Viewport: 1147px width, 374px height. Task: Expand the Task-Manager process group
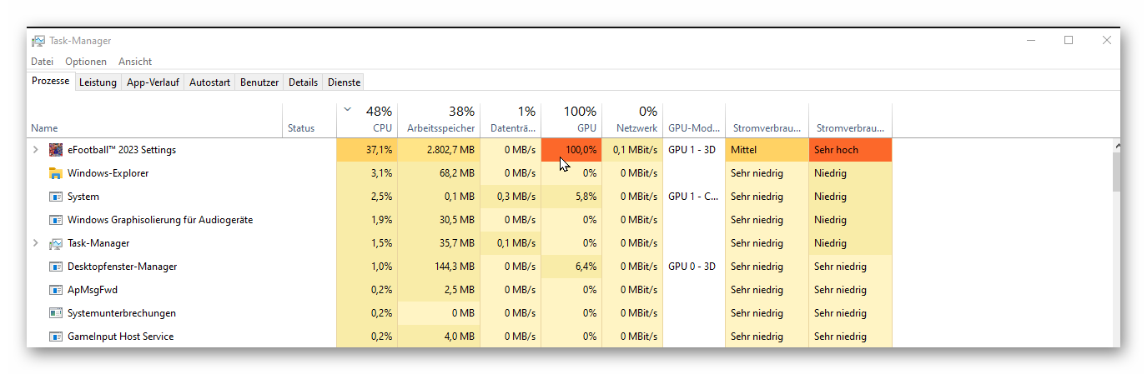[35, 243]
